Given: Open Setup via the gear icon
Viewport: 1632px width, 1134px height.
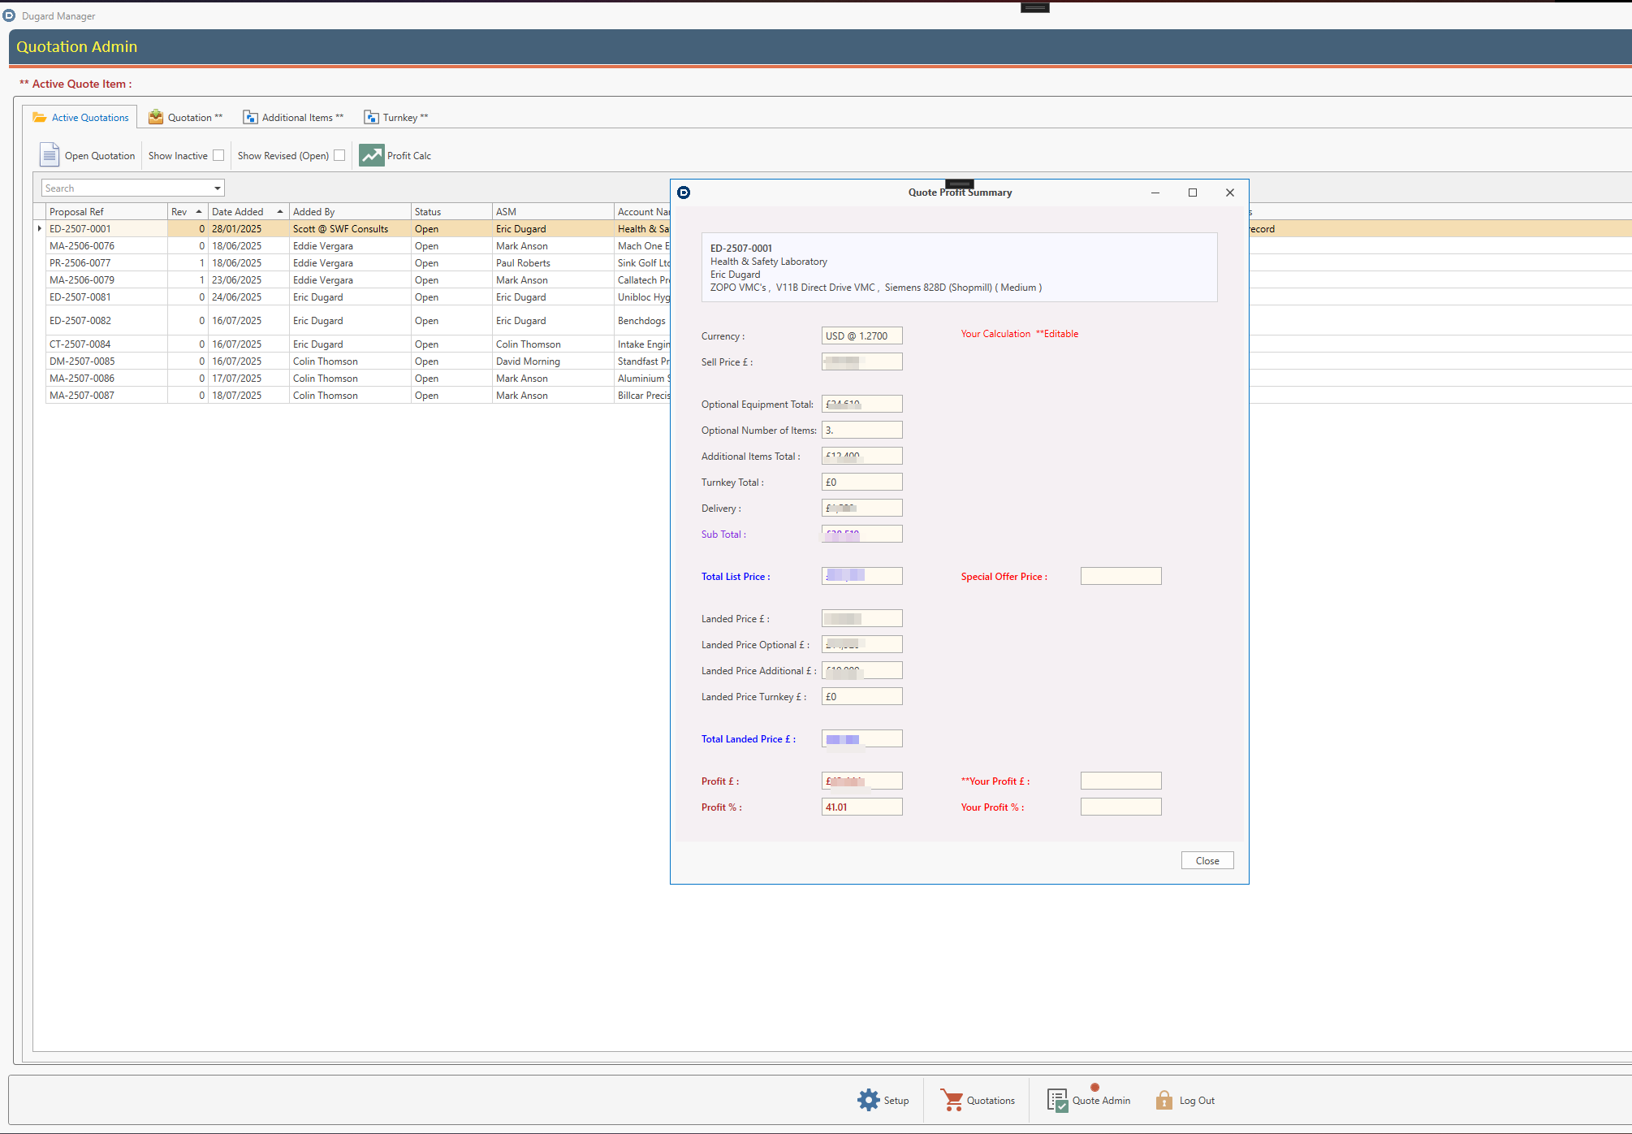Looking at the screenshot, I should [x=868, y=1100].
